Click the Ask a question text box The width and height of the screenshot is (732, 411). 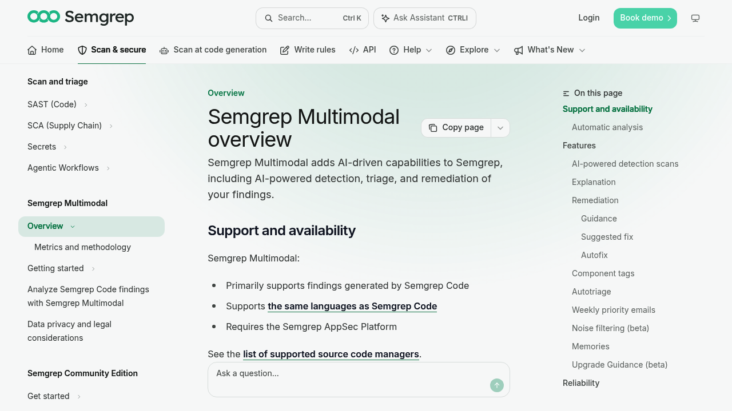point(359,380)
